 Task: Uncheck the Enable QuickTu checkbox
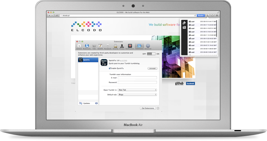pyautogui.click(x=110, y=68)
